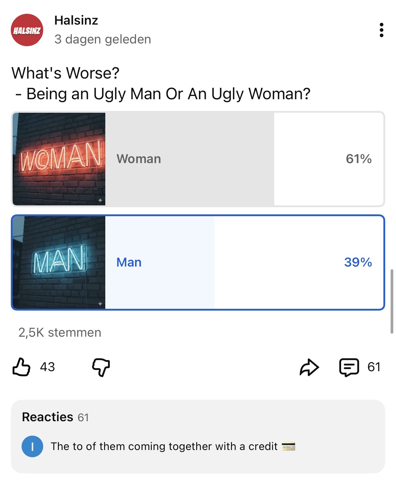The height and width of the screenshot is (486, 396).
Task: Open the three-dot post options menu
Action: (381, 30)
